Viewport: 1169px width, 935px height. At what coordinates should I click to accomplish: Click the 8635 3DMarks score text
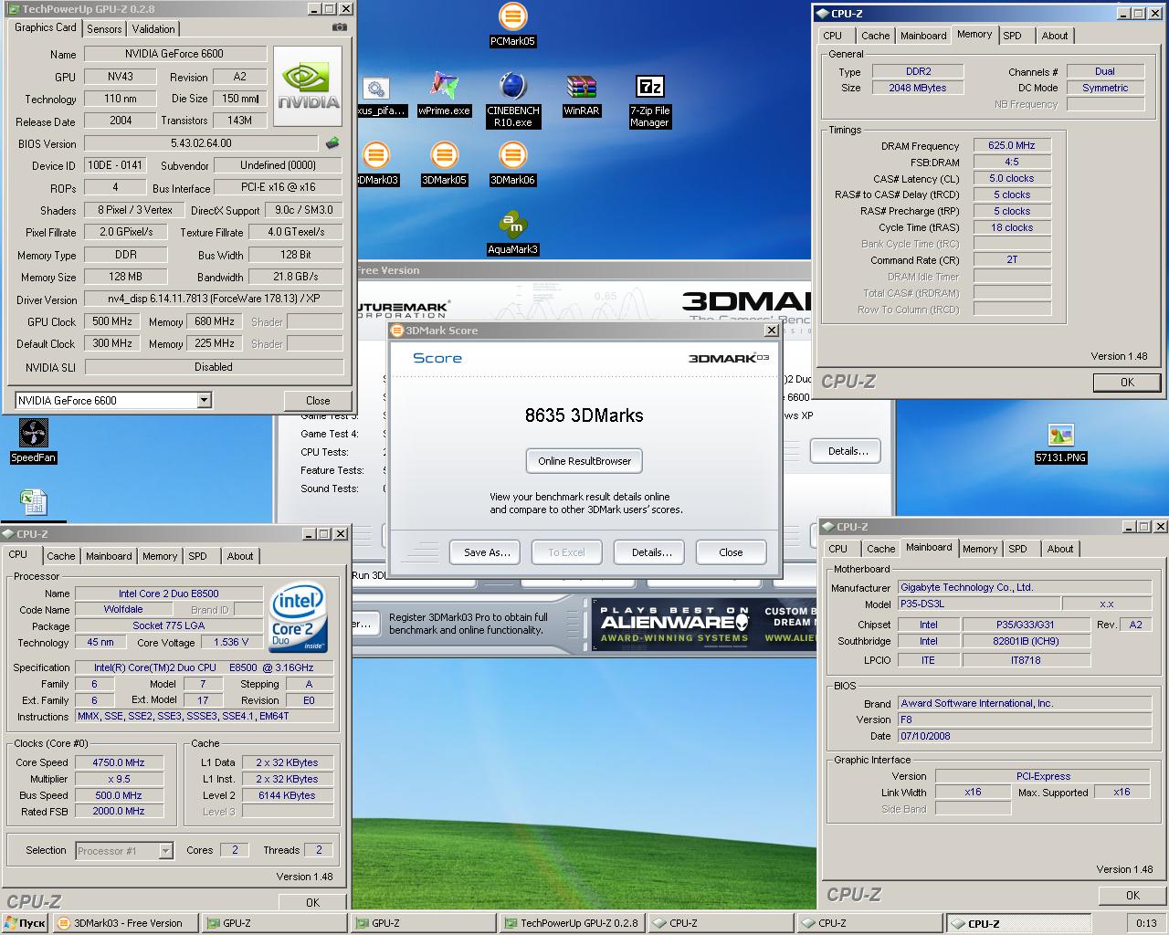[584, 415]
